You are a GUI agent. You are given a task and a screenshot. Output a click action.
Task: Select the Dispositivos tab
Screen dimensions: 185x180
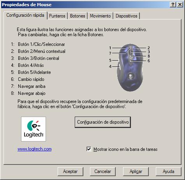[127, 16]
